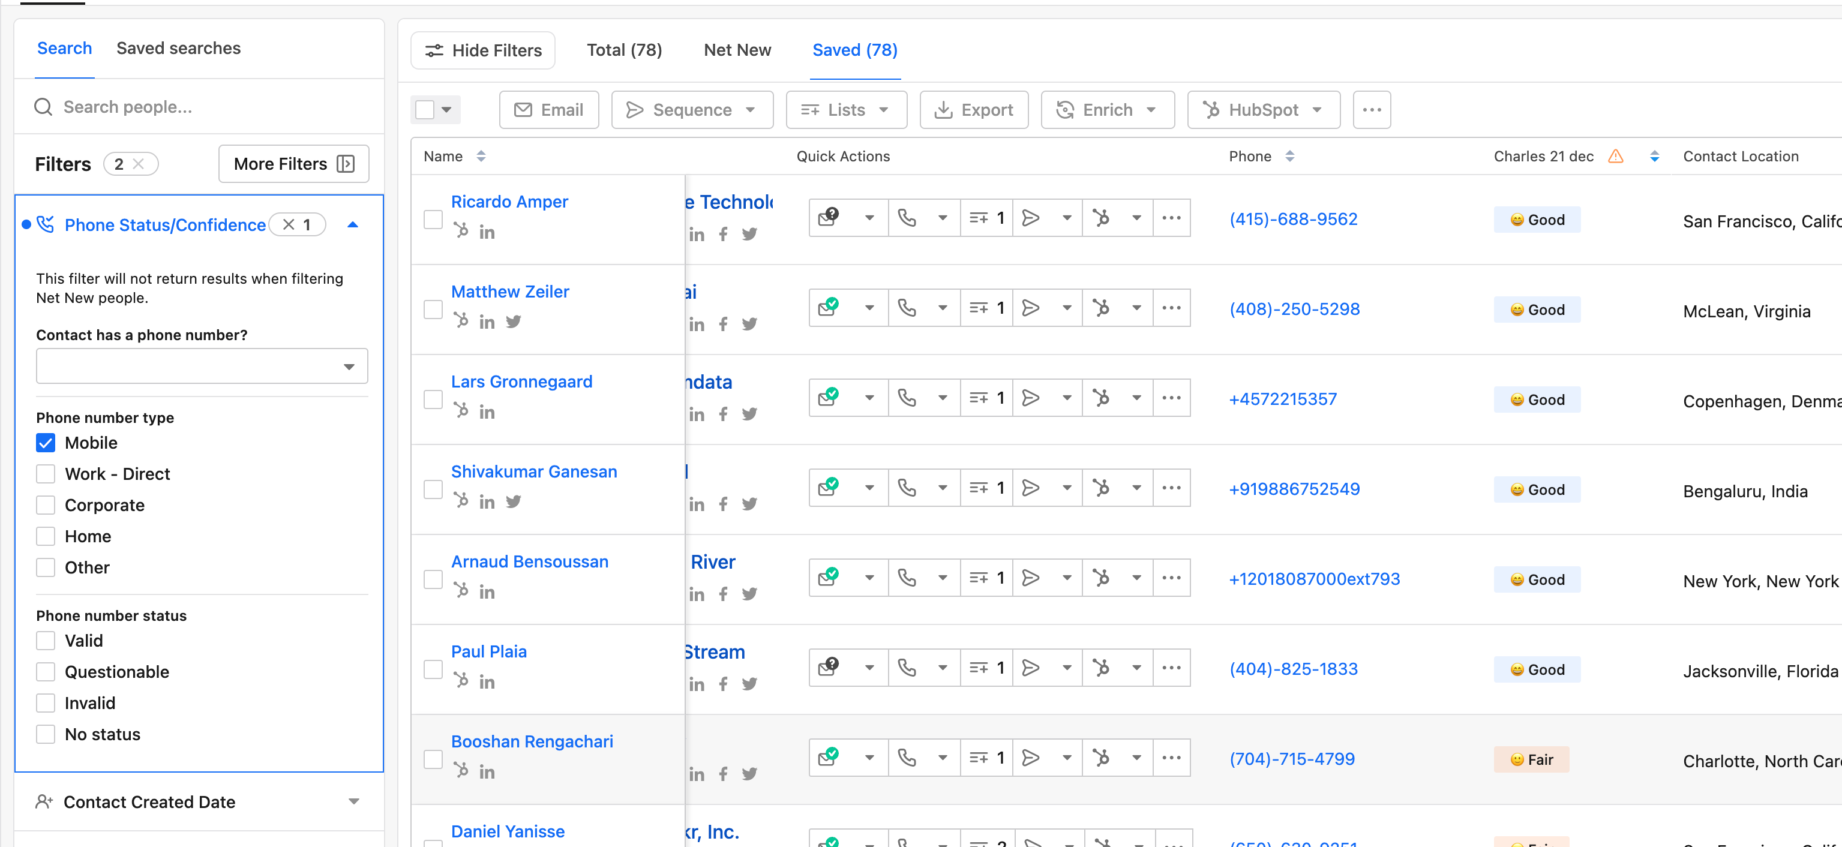Click the send sequence icon for Lars Gronnegaard
Screen dimensions: 1842x847
[x=1030, y=398]
